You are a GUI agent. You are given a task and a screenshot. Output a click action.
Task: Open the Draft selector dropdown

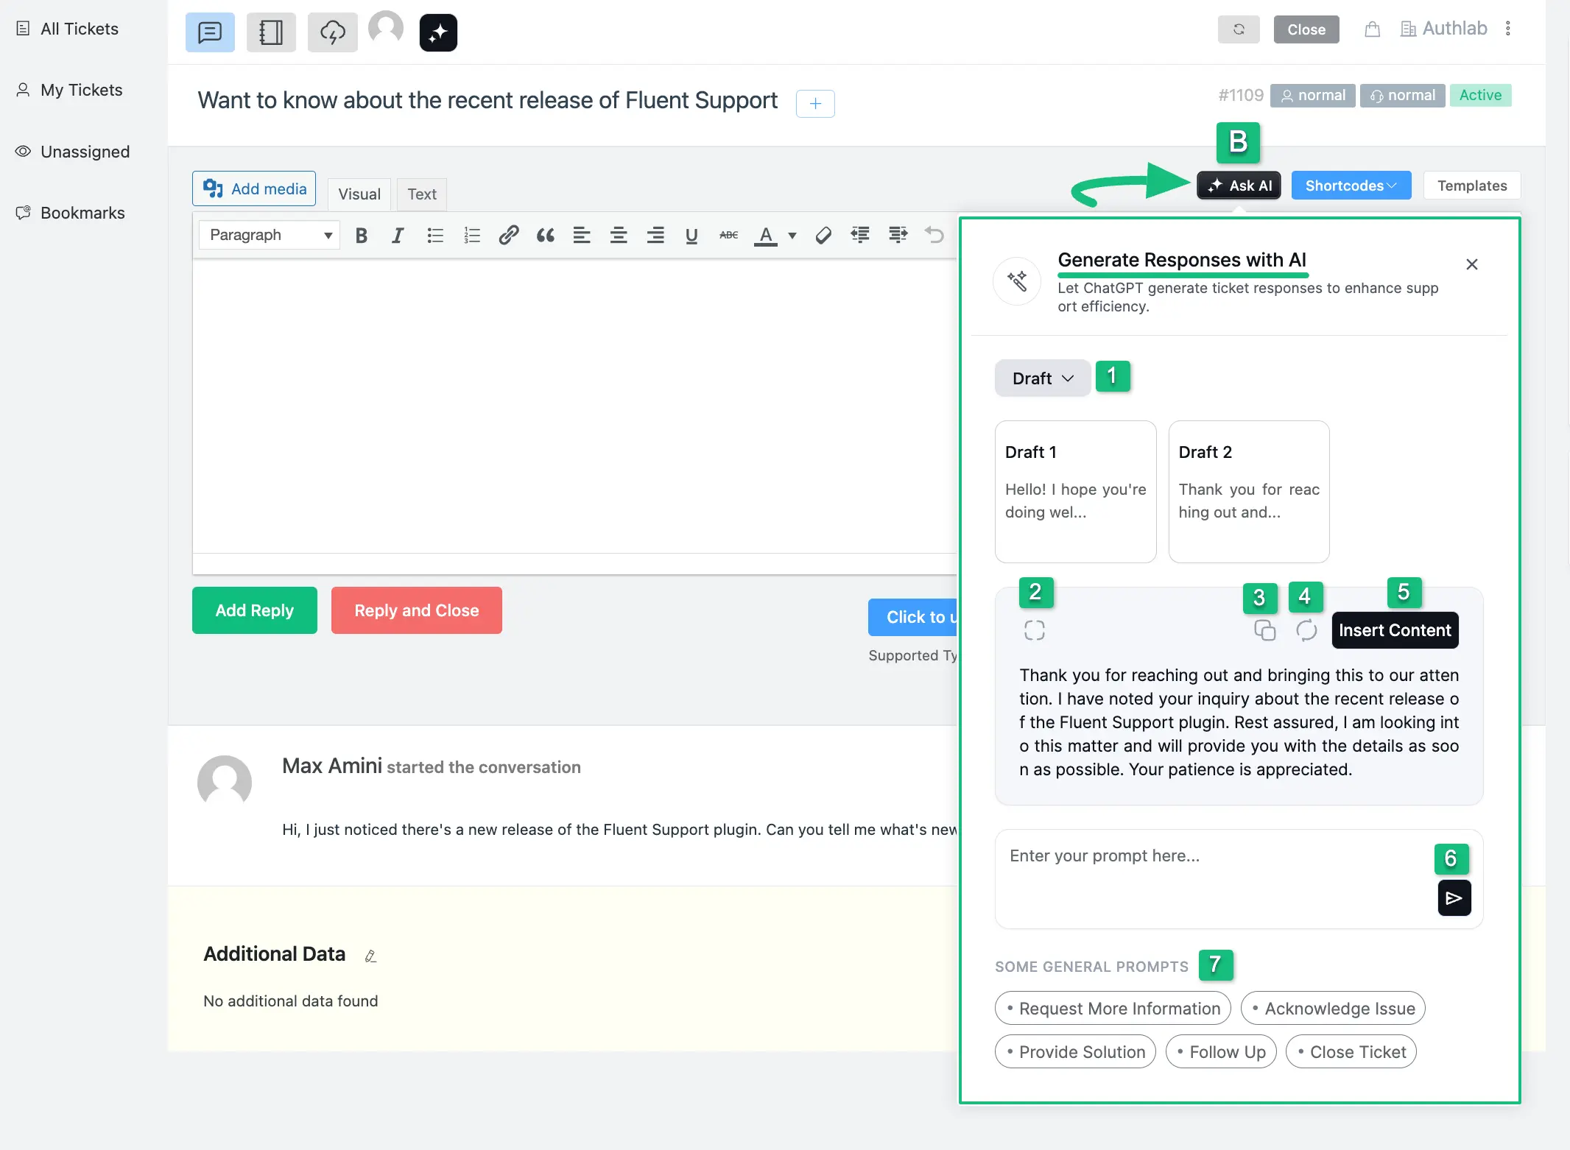pyautogui.click(x=1042, y=378)
